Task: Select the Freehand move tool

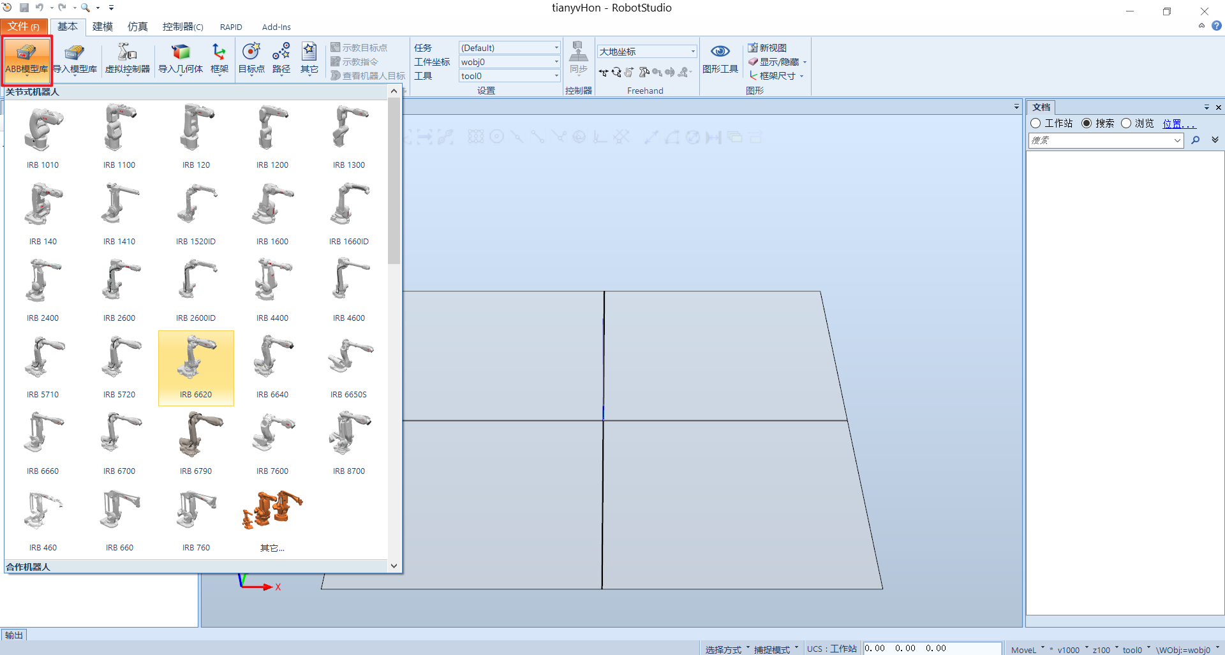Action: point(604,72)
